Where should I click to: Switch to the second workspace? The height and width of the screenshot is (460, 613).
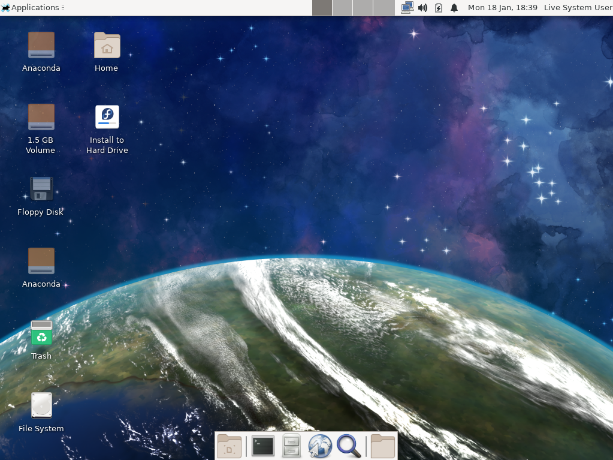(343, 8)
